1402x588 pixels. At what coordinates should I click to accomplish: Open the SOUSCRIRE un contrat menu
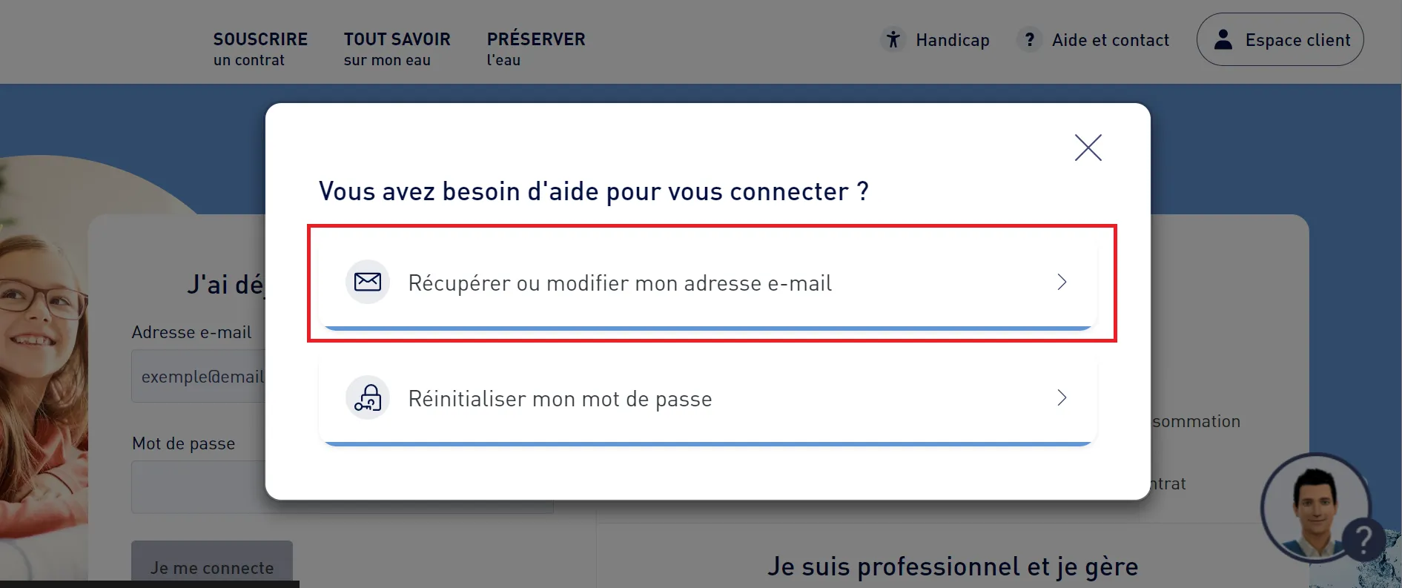(260, 48)
